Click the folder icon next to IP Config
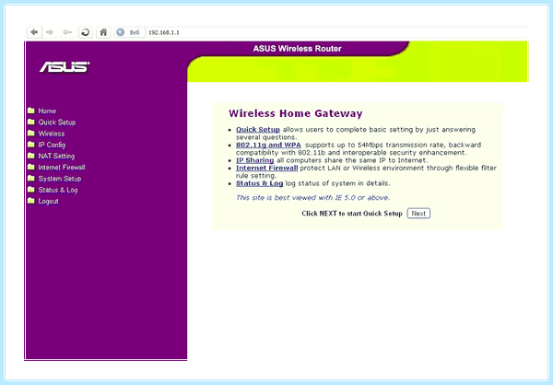The width and height of the screenshot is (553, 385). [31, 145]
